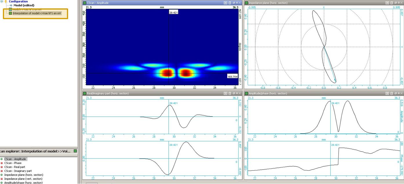This screenshot has height=184, width=404.
Task: Click the blue arrow icon beside Model (edited)
Action: click(11, 5)
